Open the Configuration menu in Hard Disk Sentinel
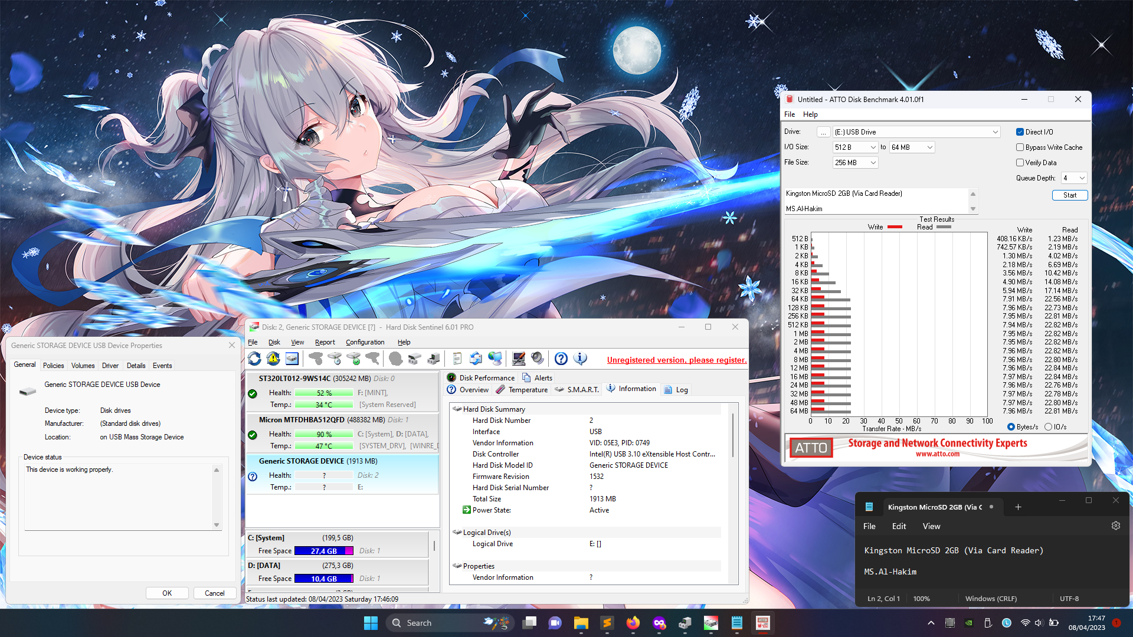Image resolution: width=1133 pixels, height=637 pixels. pyautogui.click(x=365, y=342)
